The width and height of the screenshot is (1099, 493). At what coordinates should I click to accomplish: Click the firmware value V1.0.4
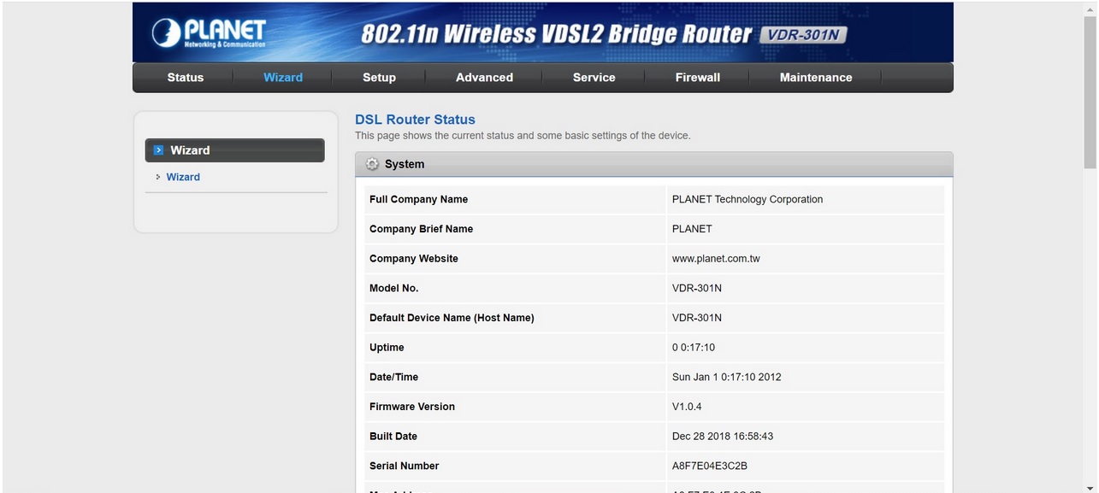point(687,407)
